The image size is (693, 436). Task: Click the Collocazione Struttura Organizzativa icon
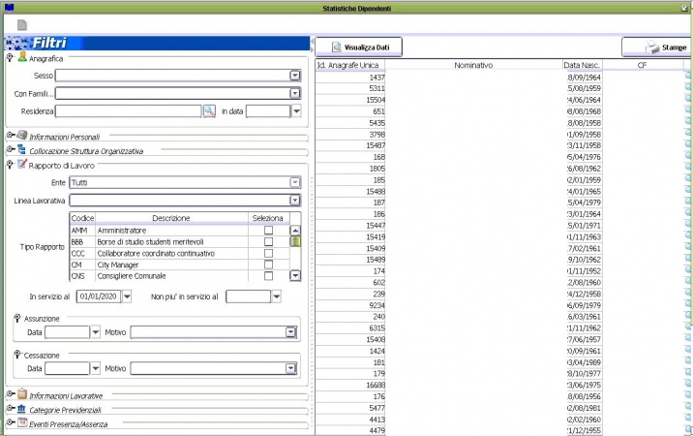22,150
